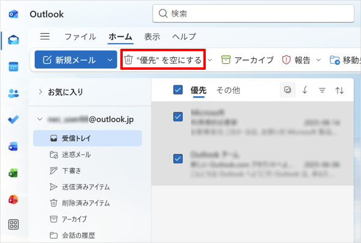Check the select-all checkbox beside 優先
361x243 pixels.
[178, 90]
